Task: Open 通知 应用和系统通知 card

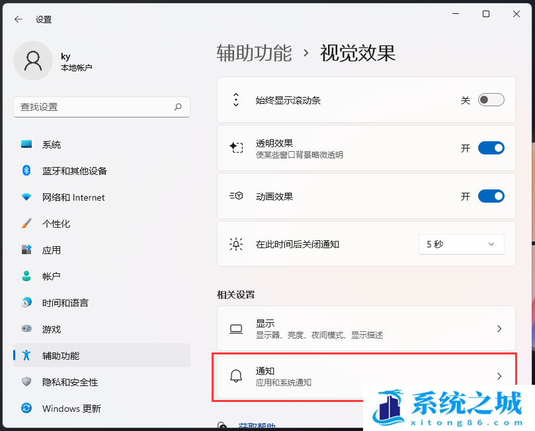Action: coord(366,376)
